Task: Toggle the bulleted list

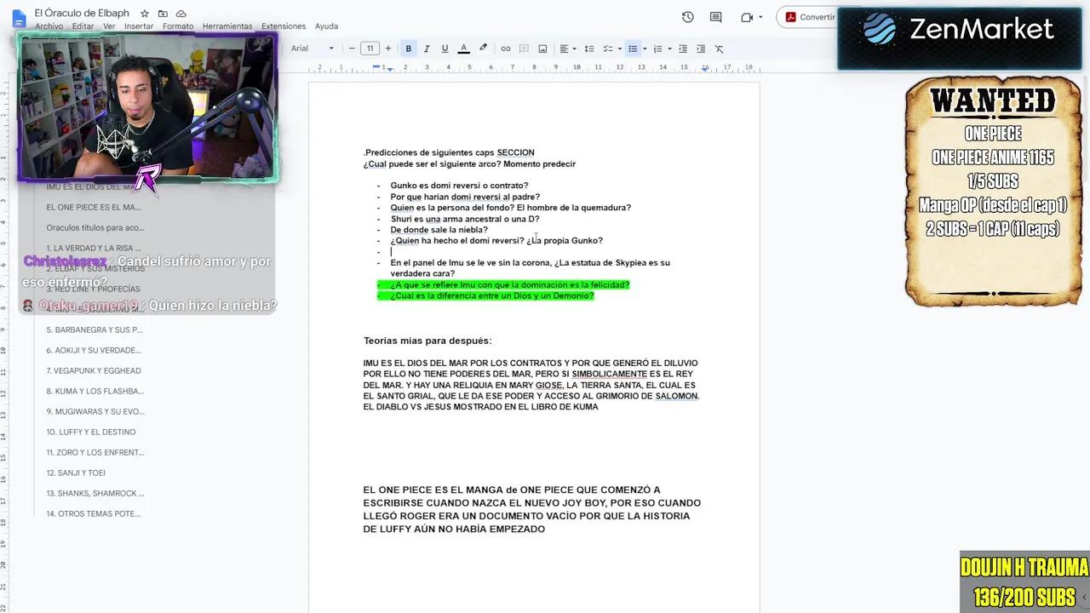Action: point(633,49)
